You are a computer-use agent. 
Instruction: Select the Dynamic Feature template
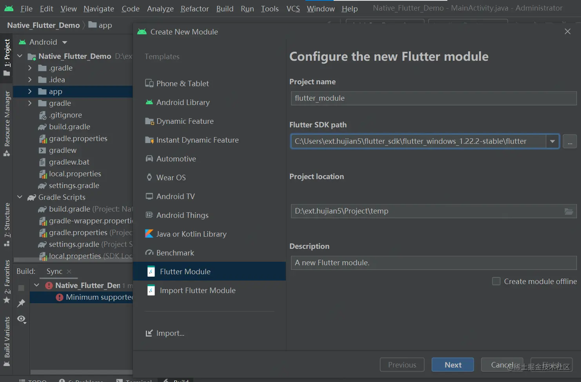[179, 121]
